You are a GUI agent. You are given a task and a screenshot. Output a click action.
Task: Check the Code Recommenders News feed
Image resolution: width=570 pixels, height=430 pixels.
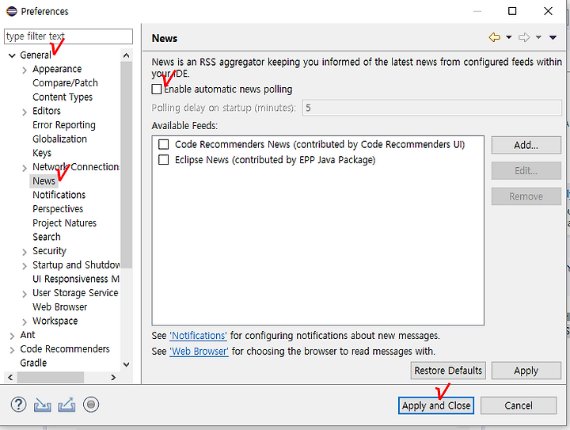click(x=164, y=144)
